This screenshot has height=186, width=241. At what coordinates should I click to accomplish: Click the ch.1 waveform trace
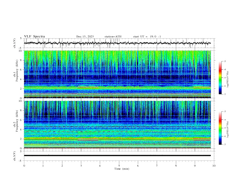(117, 43)
